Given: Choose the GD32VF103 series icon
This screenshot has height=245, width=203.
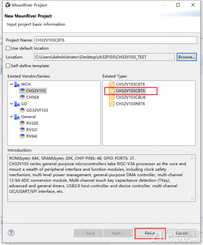Looking at the screenshot, I should [22, 110].
